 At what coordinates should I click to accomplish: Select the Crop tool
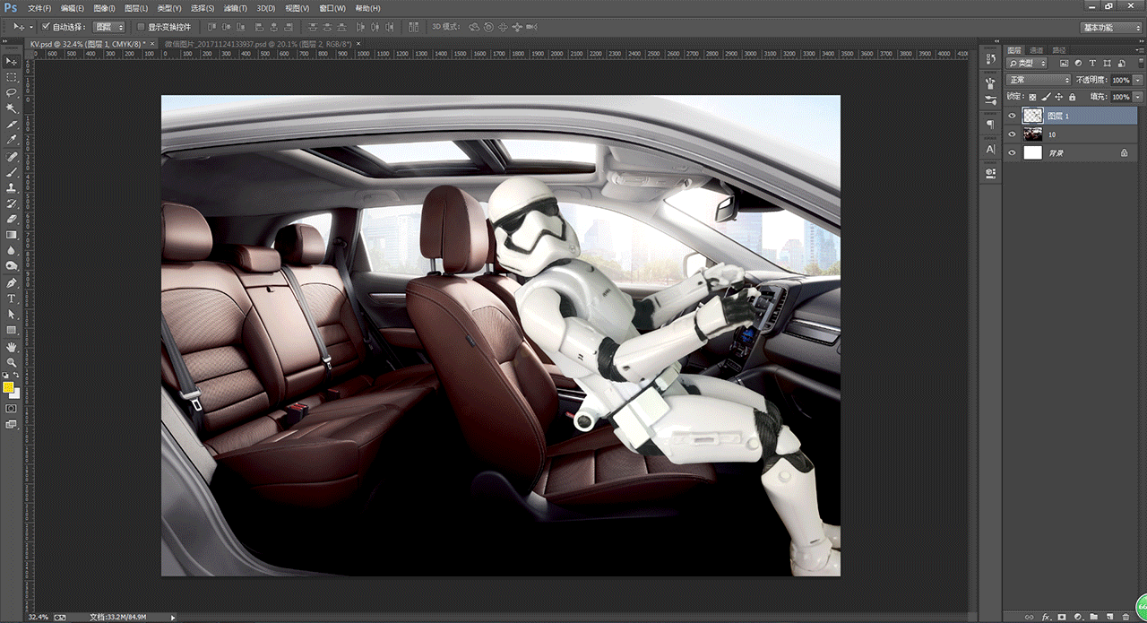pyautogui.click(x=12, y=125)
